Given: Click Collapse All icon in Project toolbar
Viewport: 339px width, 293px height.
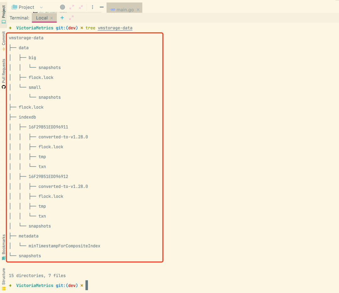Looking at the screenshot, I should (81, 7).
